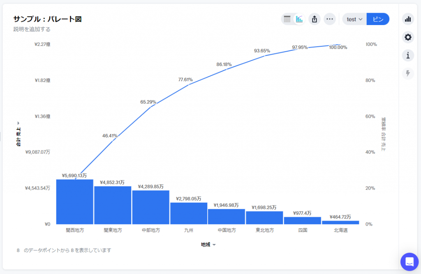Open the share/export icon in the toolbar
Screen dimensions: 421x274
pyautogui.click(x=315, y=19)
